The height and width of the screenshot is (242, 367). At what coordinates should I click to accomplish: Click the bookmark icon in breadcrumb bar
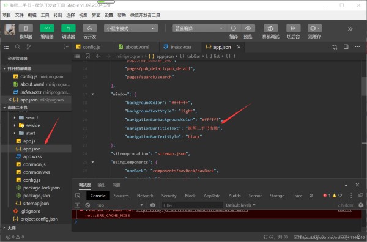[x=87, y=56]
